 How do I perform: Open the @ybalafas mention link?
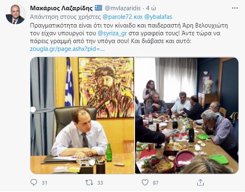pos(158,17)
